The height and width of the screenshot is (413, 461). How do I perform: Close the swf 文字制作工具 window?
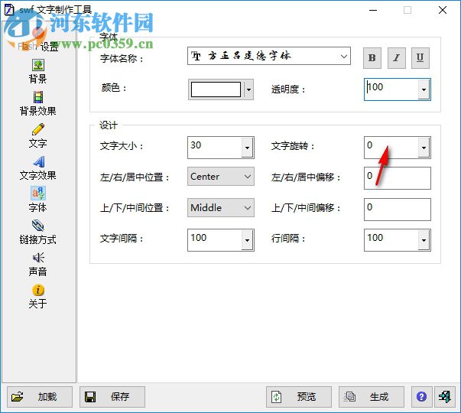click(x=443, y=10)
